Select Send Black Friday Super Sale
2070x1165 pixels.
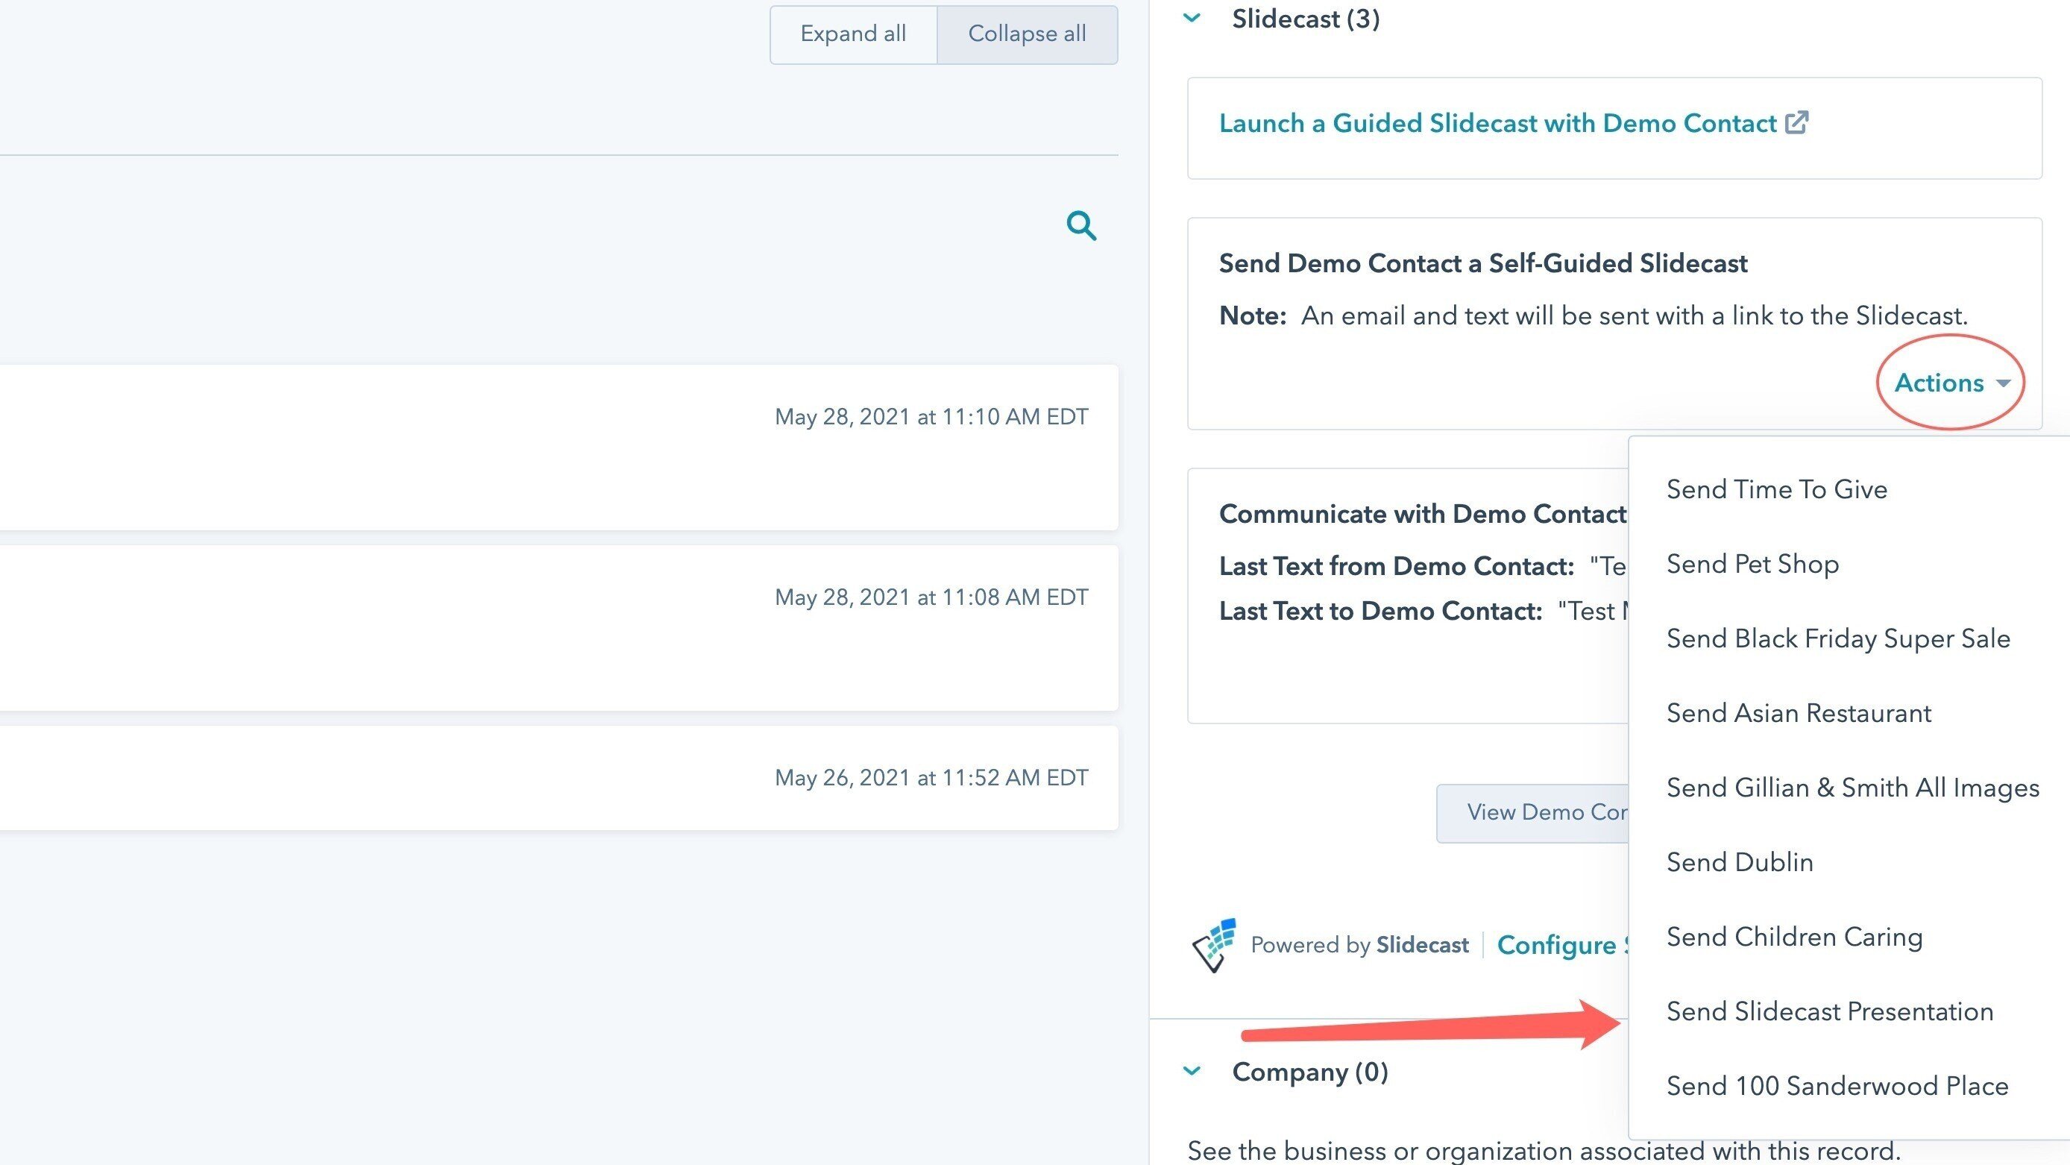tap(1838, 638)
